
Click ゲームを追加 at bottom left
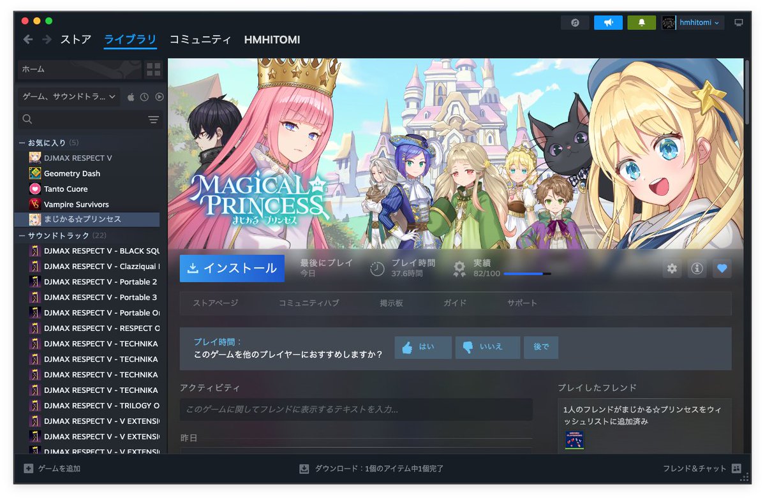click(x=59, y=468)
